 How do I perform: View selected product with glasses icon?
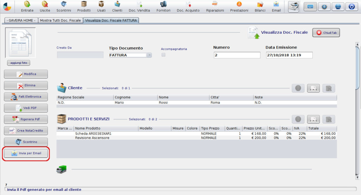coord(313,119)
